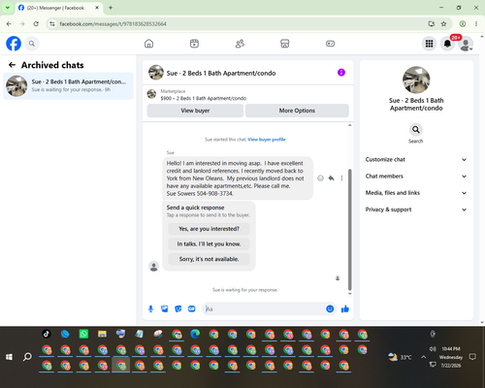Open Marketplace listing $900 item row
Screen dimensions: 485x388
[247, 95]
